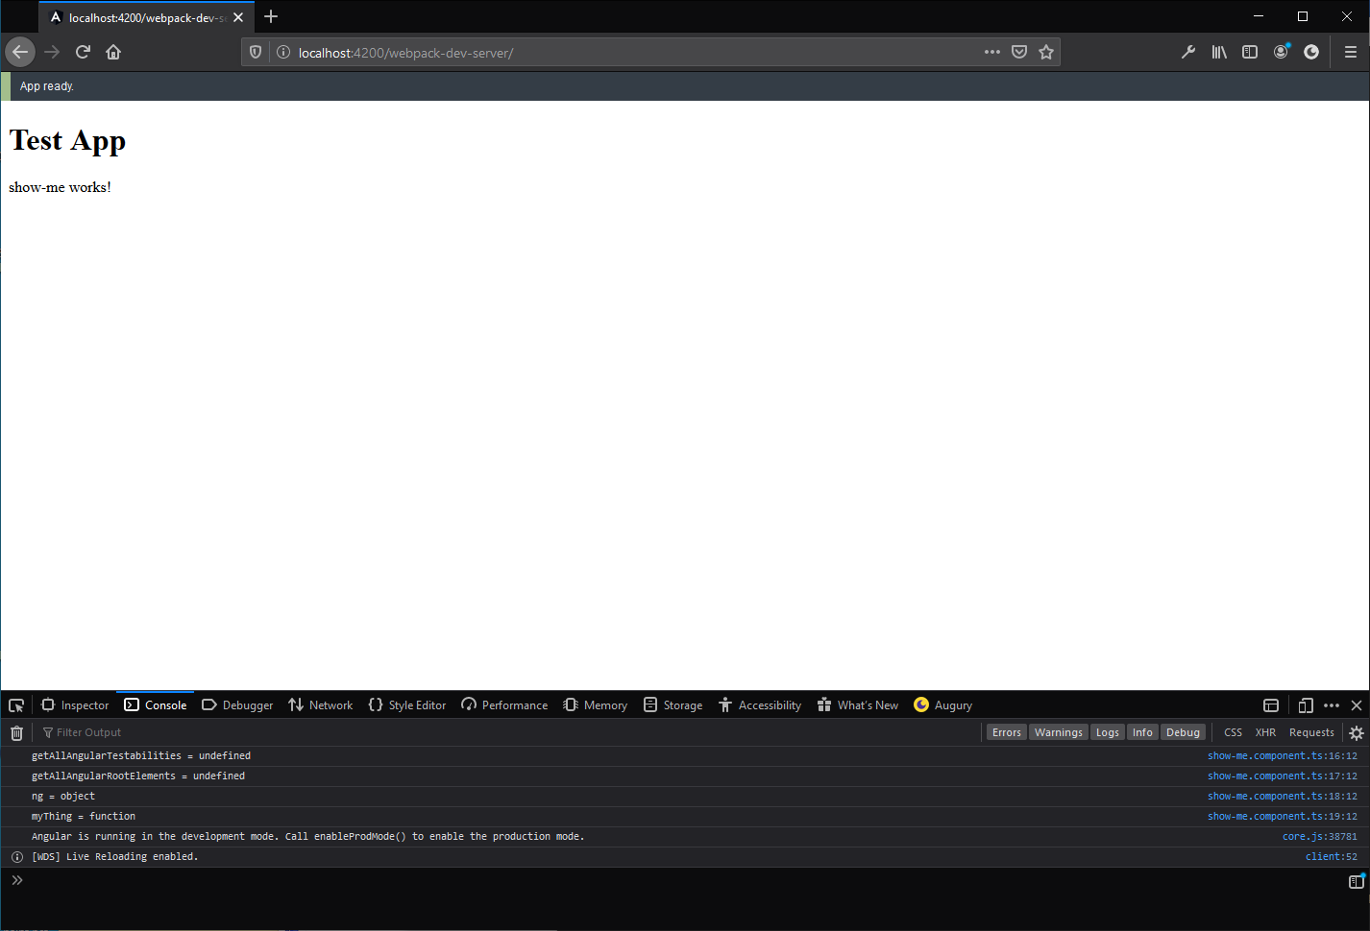Toggle the CSS filter
The width and height of the screenshot is (1370, 931).
pos(1233,732)
